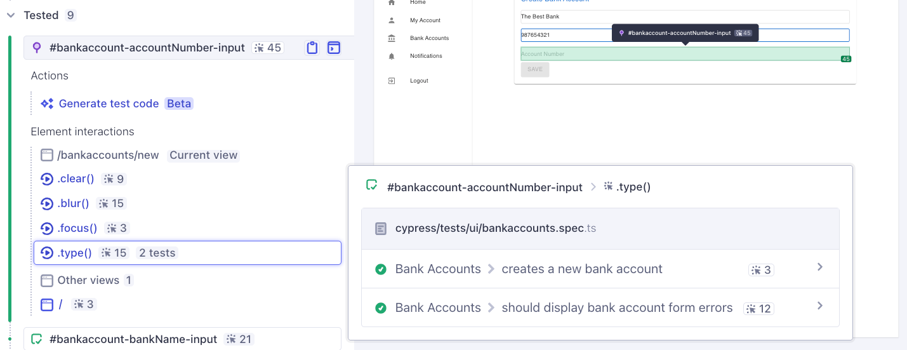Click the Current view label
907x350 pixels.
204,155
